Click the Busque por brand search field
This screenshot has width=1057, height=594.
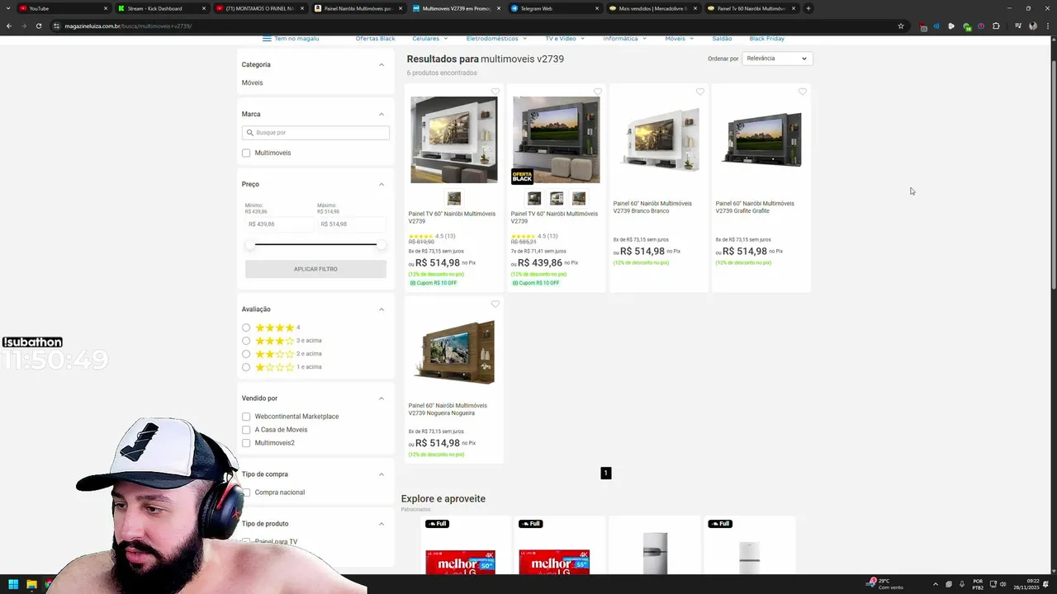click(x=315, y=133)
